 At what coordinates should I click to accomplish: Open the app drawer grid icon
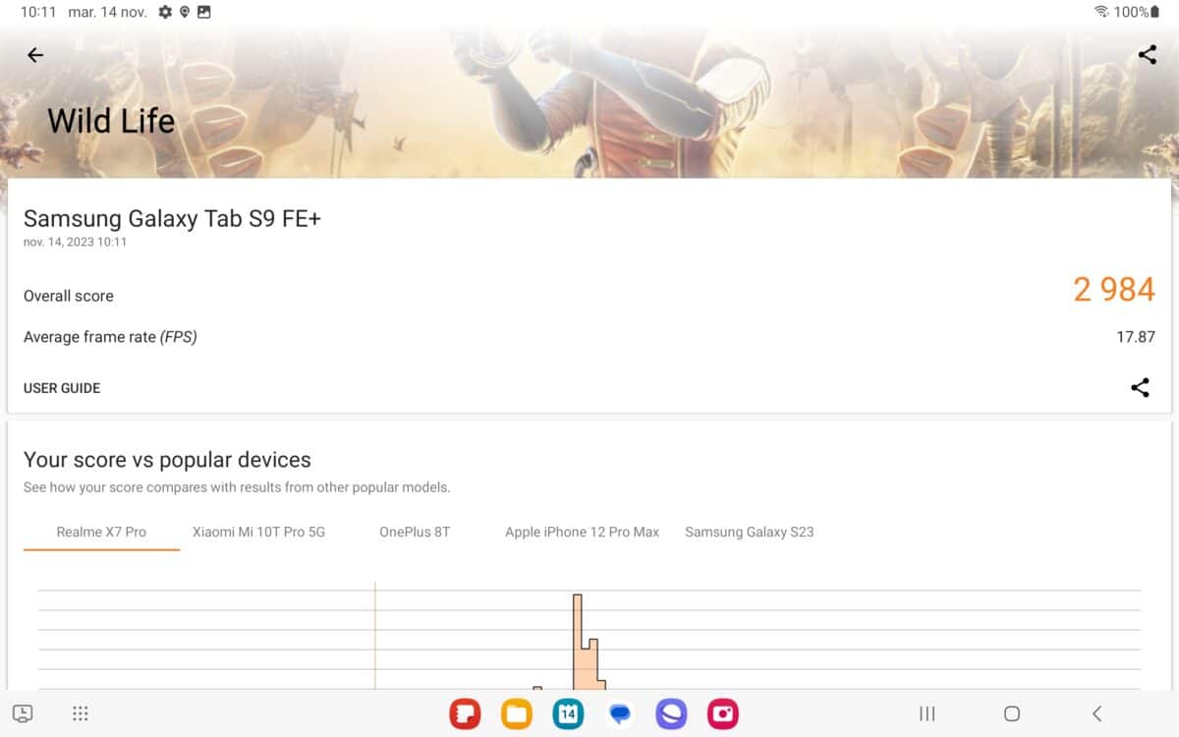(81, 713)
